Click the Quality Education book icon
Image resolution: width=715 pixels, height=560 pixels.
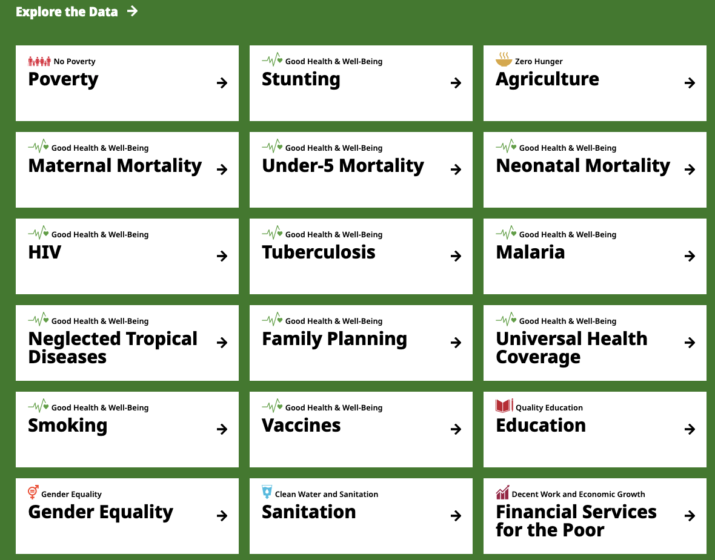click(x=504, y=406)
